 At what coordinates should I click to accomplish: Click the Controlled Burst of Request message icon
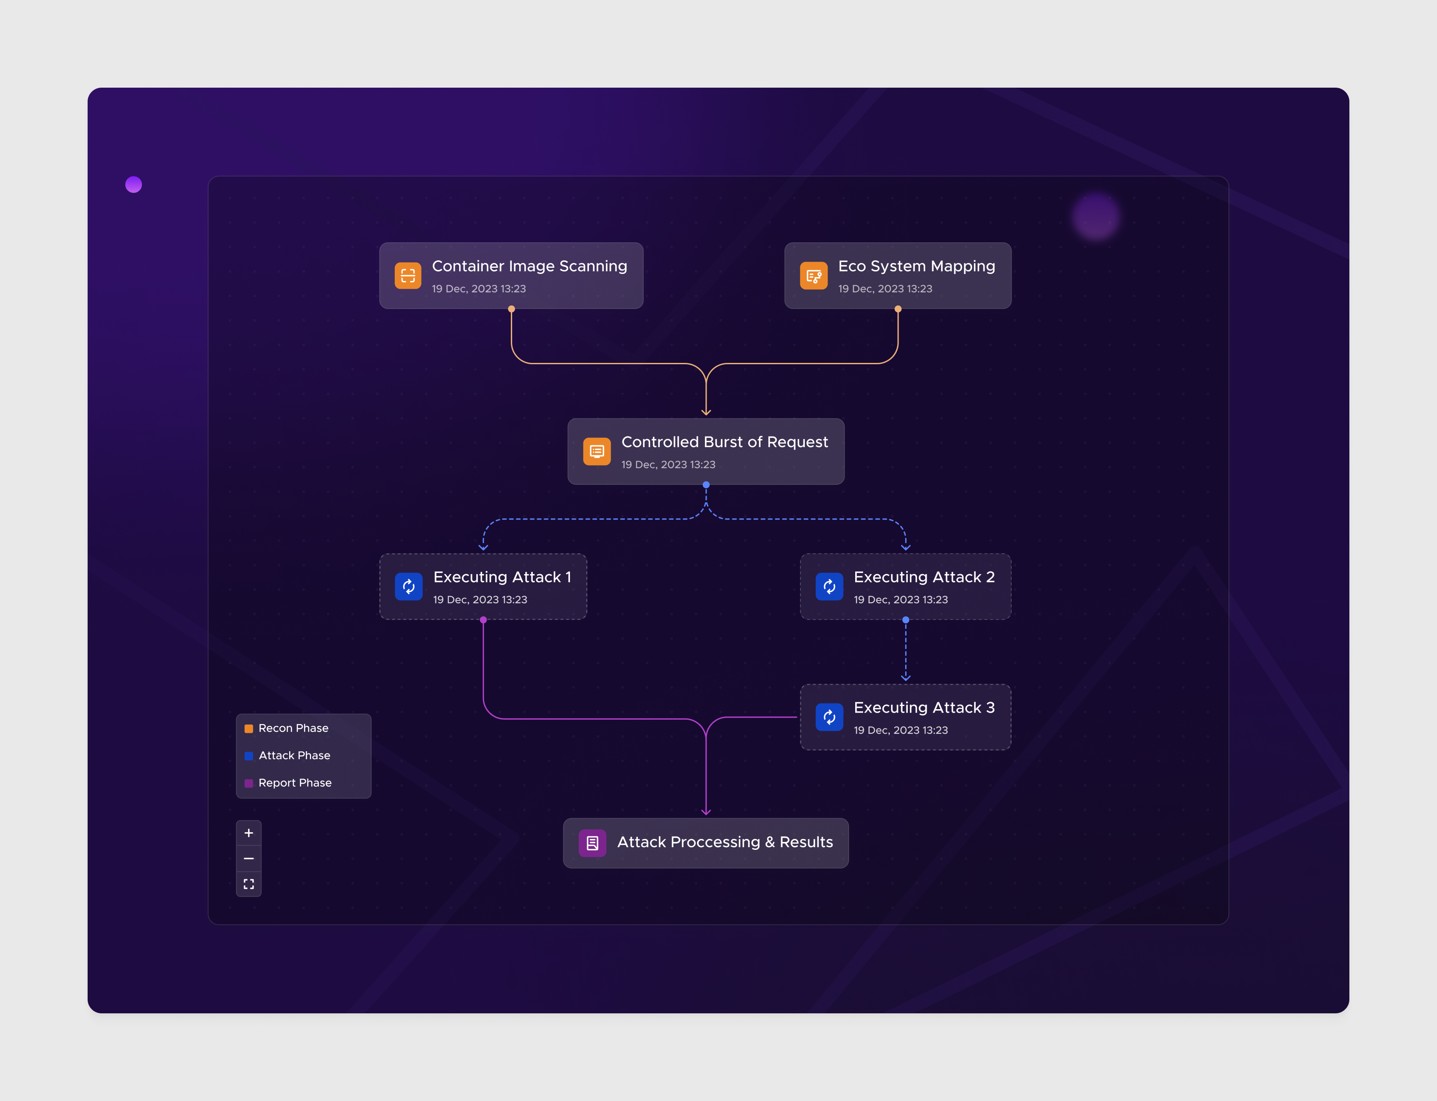pos(597,451)
